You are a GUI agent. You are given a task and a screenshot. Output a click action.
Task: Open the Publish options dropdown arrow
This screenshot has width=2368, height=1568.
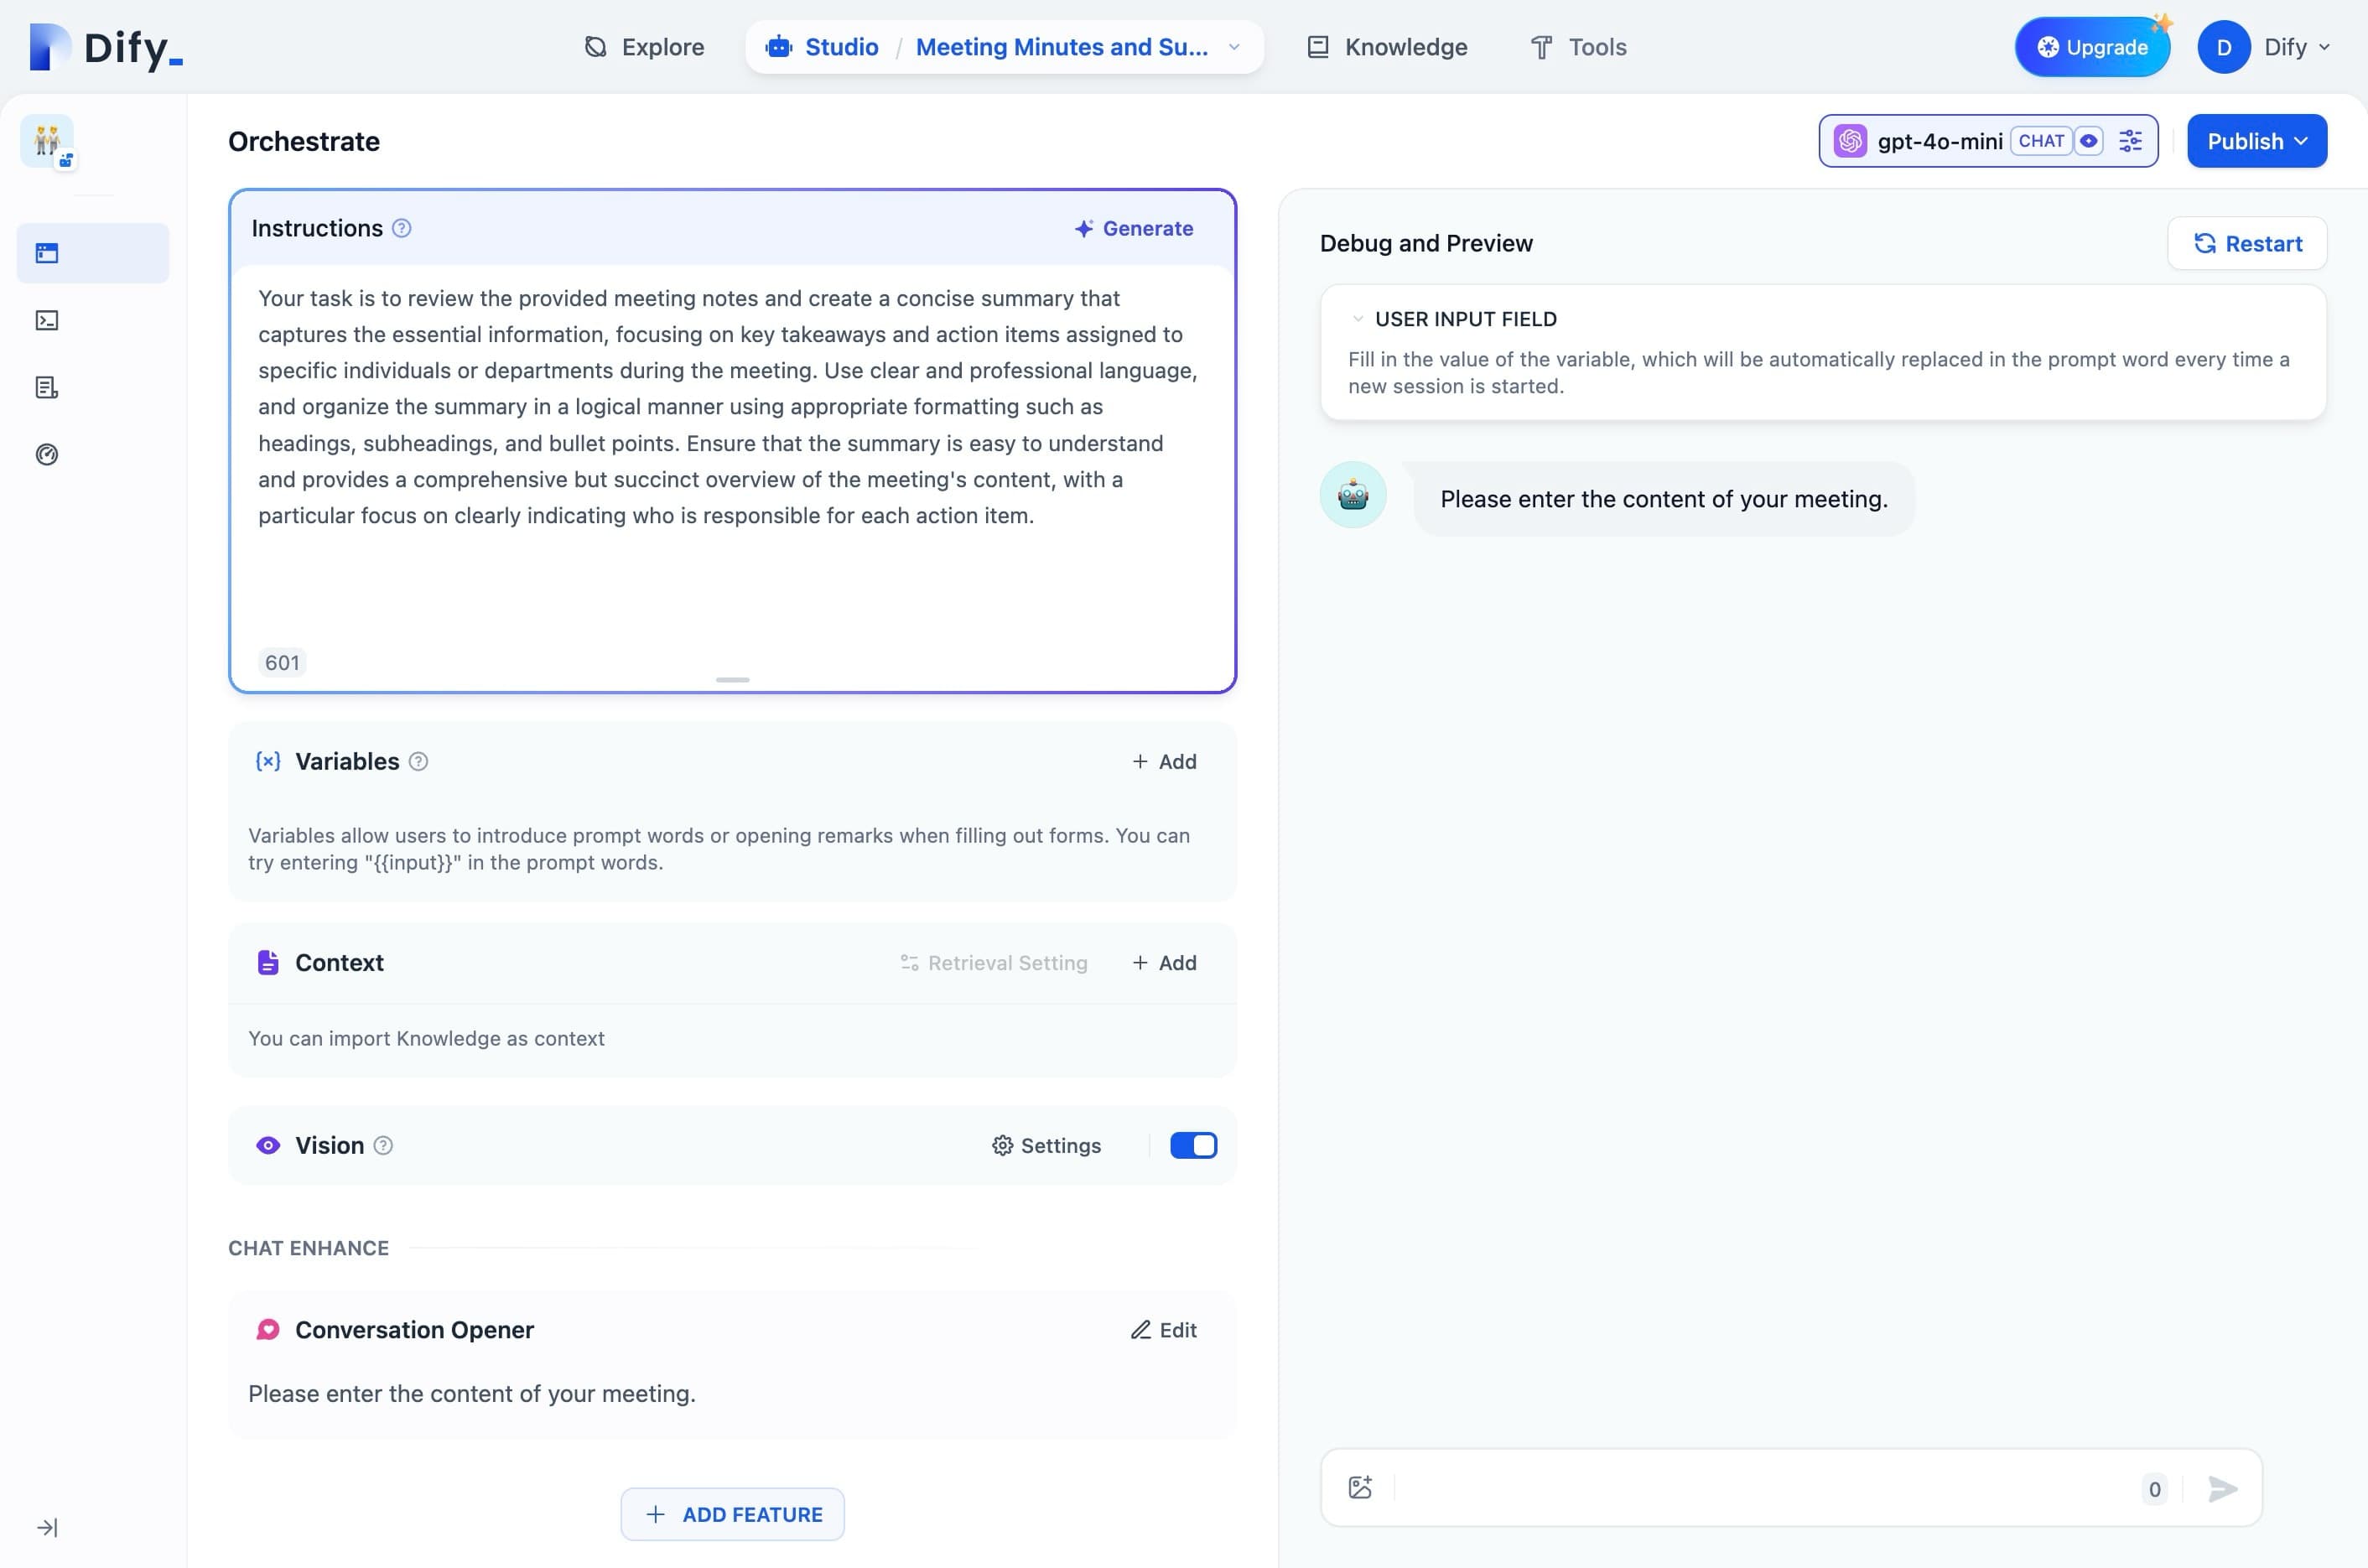(2303, 140)
